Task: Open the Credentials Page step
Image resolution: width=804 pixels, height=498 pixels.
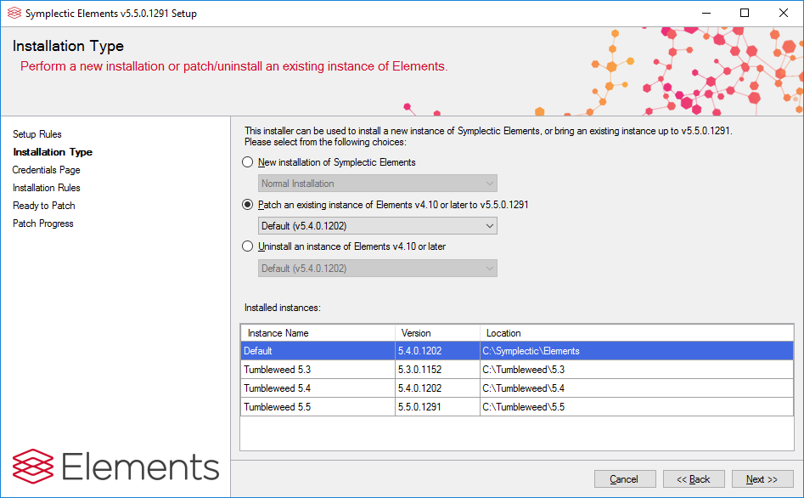Action: click(46, 170)
